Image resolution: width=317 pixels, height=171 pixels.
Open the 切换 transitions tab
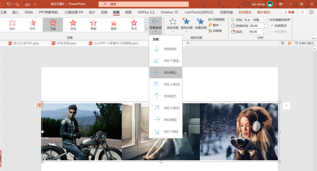click(x=104, y=12)
